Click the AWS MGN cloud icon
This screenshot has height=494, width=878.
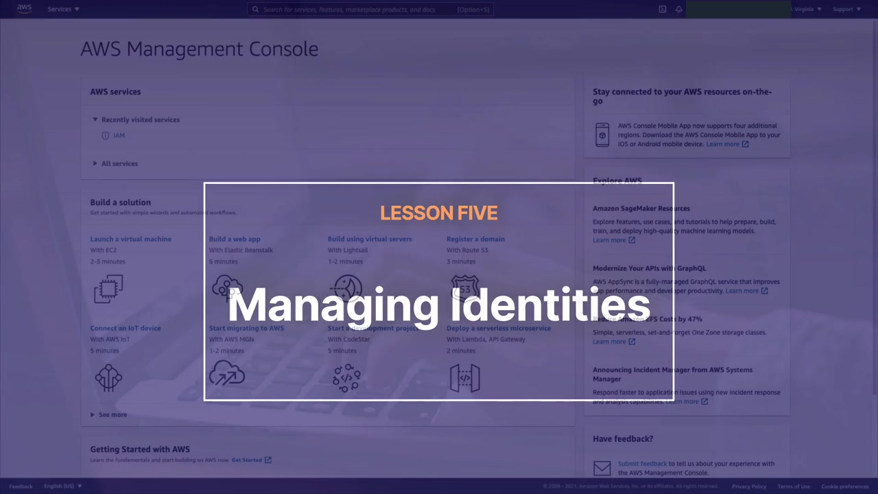[x=227, y=374]
